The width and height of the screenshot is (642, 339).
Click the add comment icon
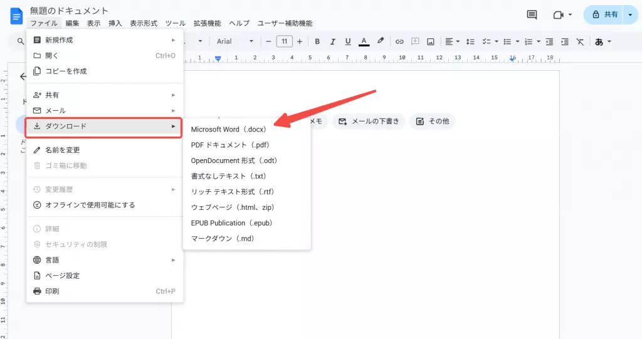pos(415,41)
